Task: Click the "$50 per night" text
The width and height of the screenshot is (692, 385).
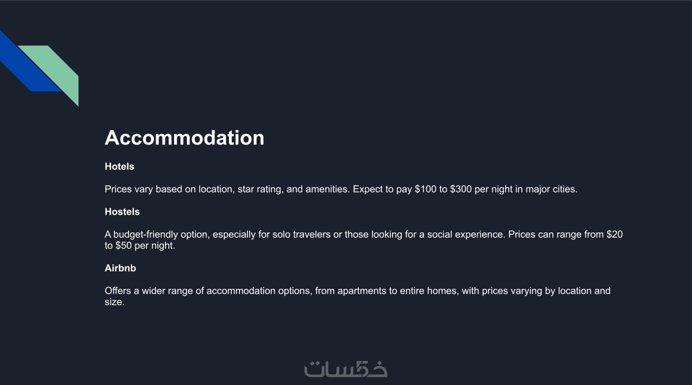Action: (145, 246)
